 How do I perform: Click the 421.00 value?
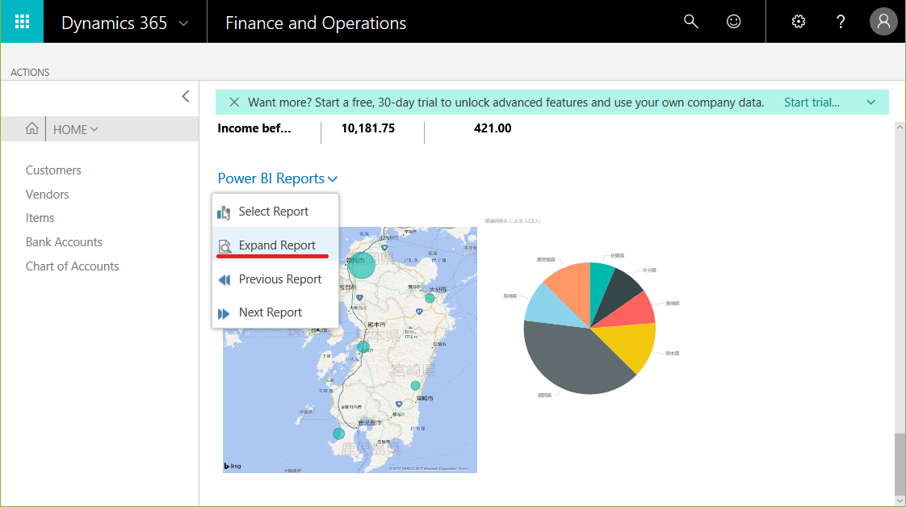coord(493,128)
